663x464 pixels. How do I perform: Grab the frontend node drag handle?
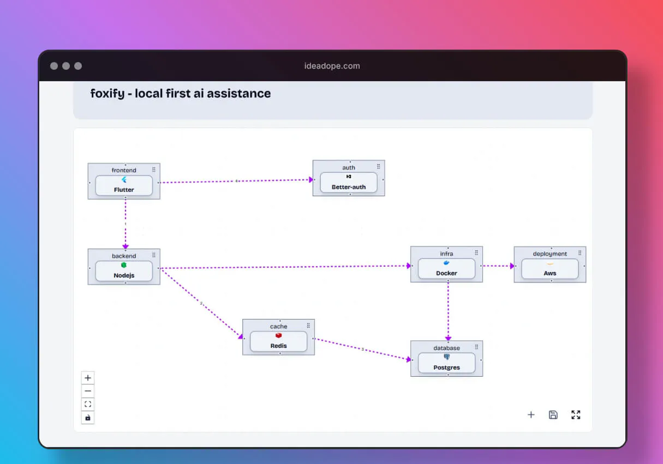[154, 170]
